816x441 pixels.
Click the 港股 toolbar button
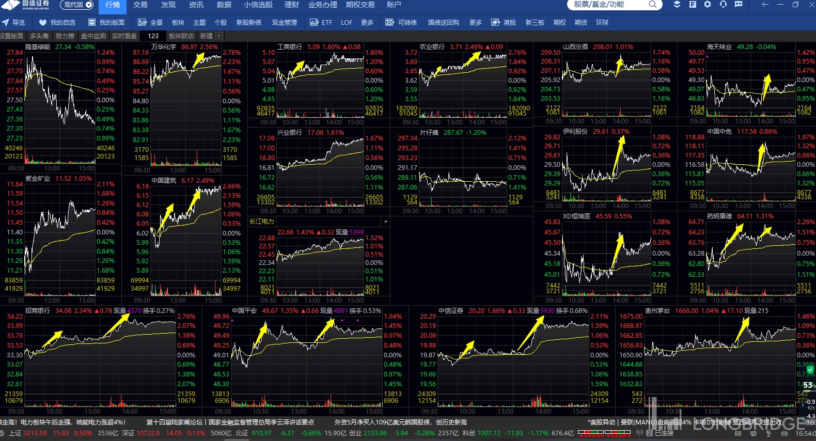504,23
